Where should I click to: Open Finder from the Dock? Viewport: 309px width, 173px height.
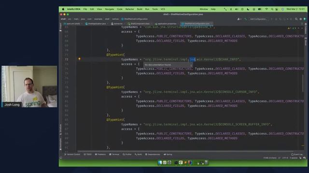160,162
